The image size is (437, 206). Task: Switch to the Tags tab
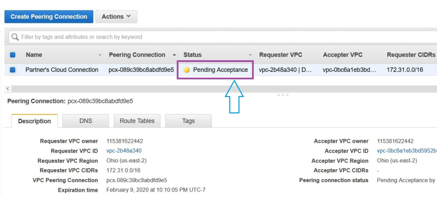(188, 121)
